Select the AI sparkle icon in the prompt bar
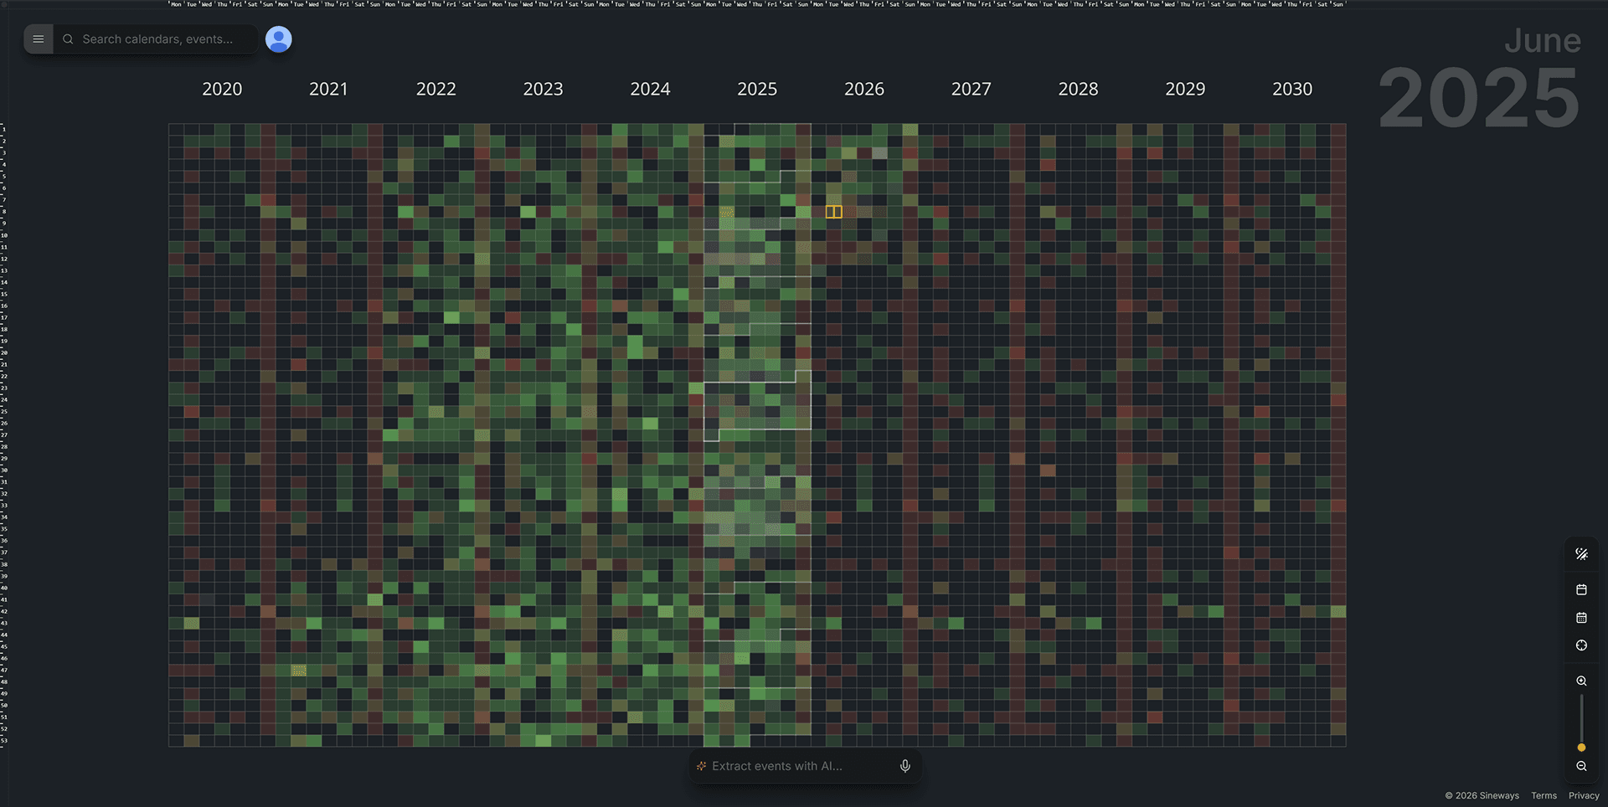This screenshot has height=807, width=1608. 700,765
